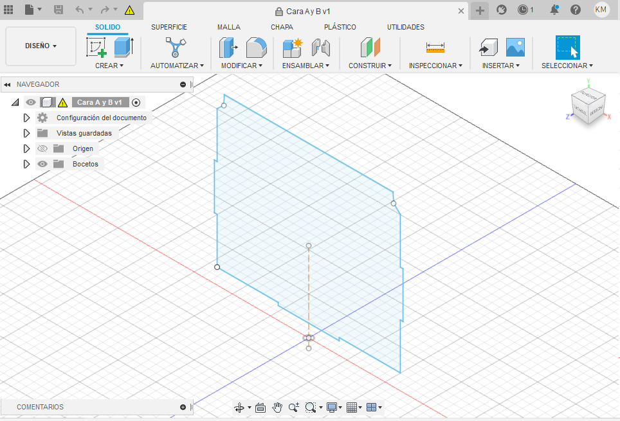Expand the Vistas guardadas node
The width and height of the screenshot is (620, 421).
[x=26, y=133]
